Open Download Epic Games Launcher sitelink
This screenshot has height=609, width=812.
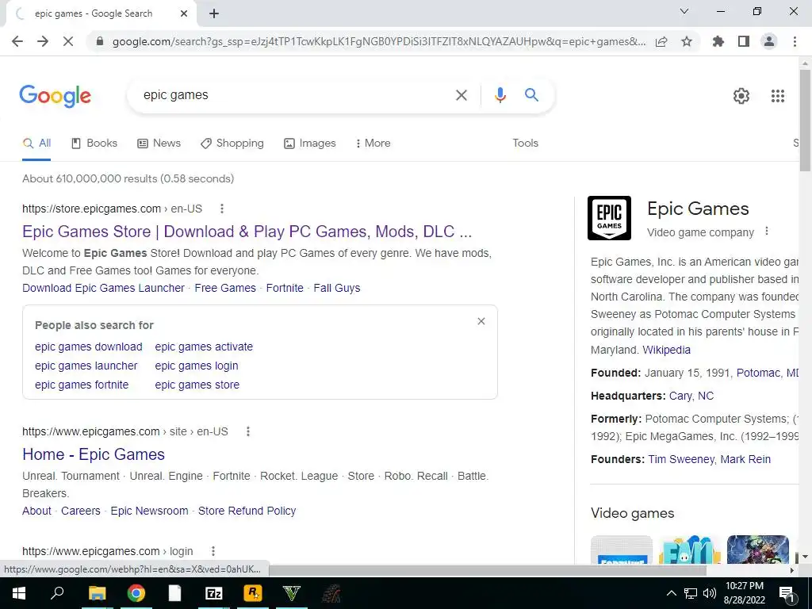(103, 288)
